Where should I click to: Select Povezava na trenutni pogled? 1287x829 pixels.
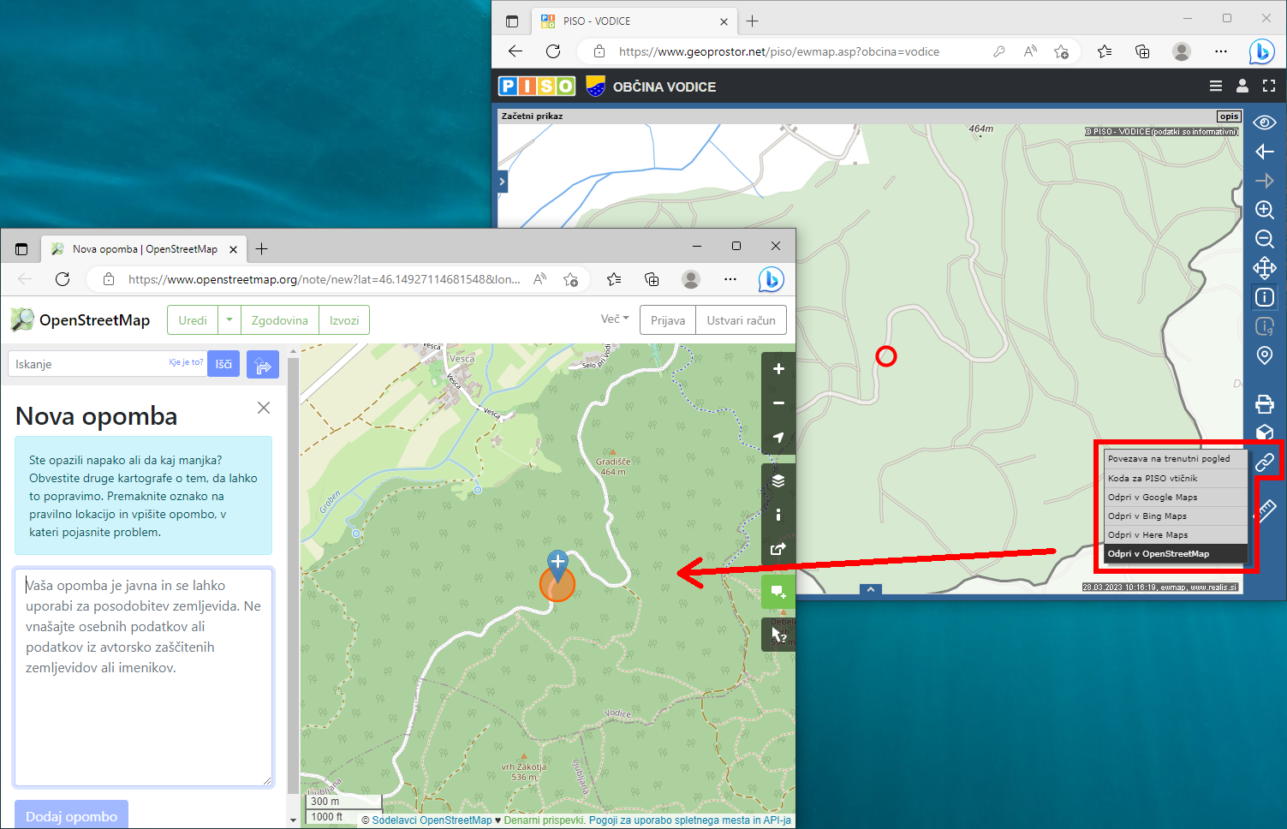tap(1175, 459)
